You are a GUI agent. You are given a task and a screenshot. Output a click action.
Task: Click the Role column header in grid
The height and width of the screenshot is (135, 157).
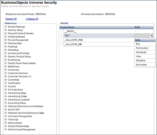(137, 27)
